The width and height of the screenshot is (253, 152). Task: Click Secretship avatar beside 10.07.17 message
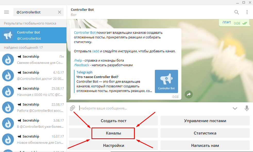tap(8, 139)
